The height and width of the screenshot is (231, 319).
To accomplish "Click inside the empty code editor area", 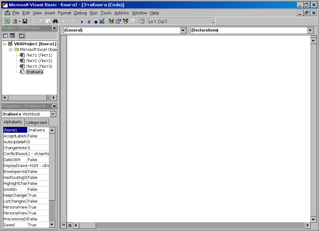I will [188, 128].
